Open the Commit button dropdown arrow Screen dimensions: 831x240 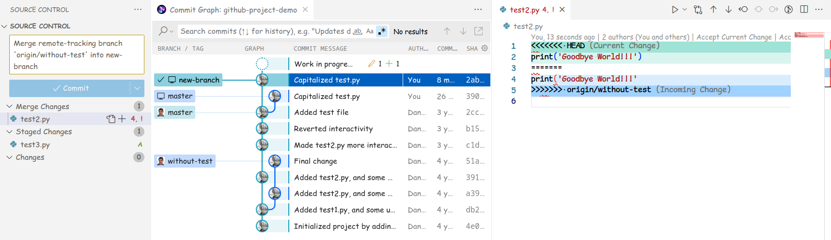tap(137, 88)
